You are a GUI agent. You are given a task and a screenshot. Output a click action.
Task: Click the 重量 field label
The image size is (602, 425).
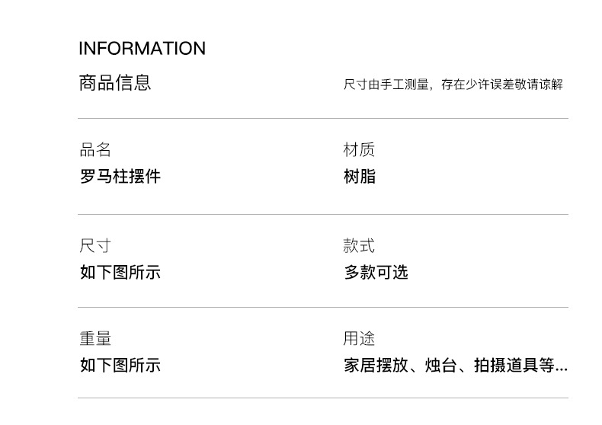pos(95,339)
